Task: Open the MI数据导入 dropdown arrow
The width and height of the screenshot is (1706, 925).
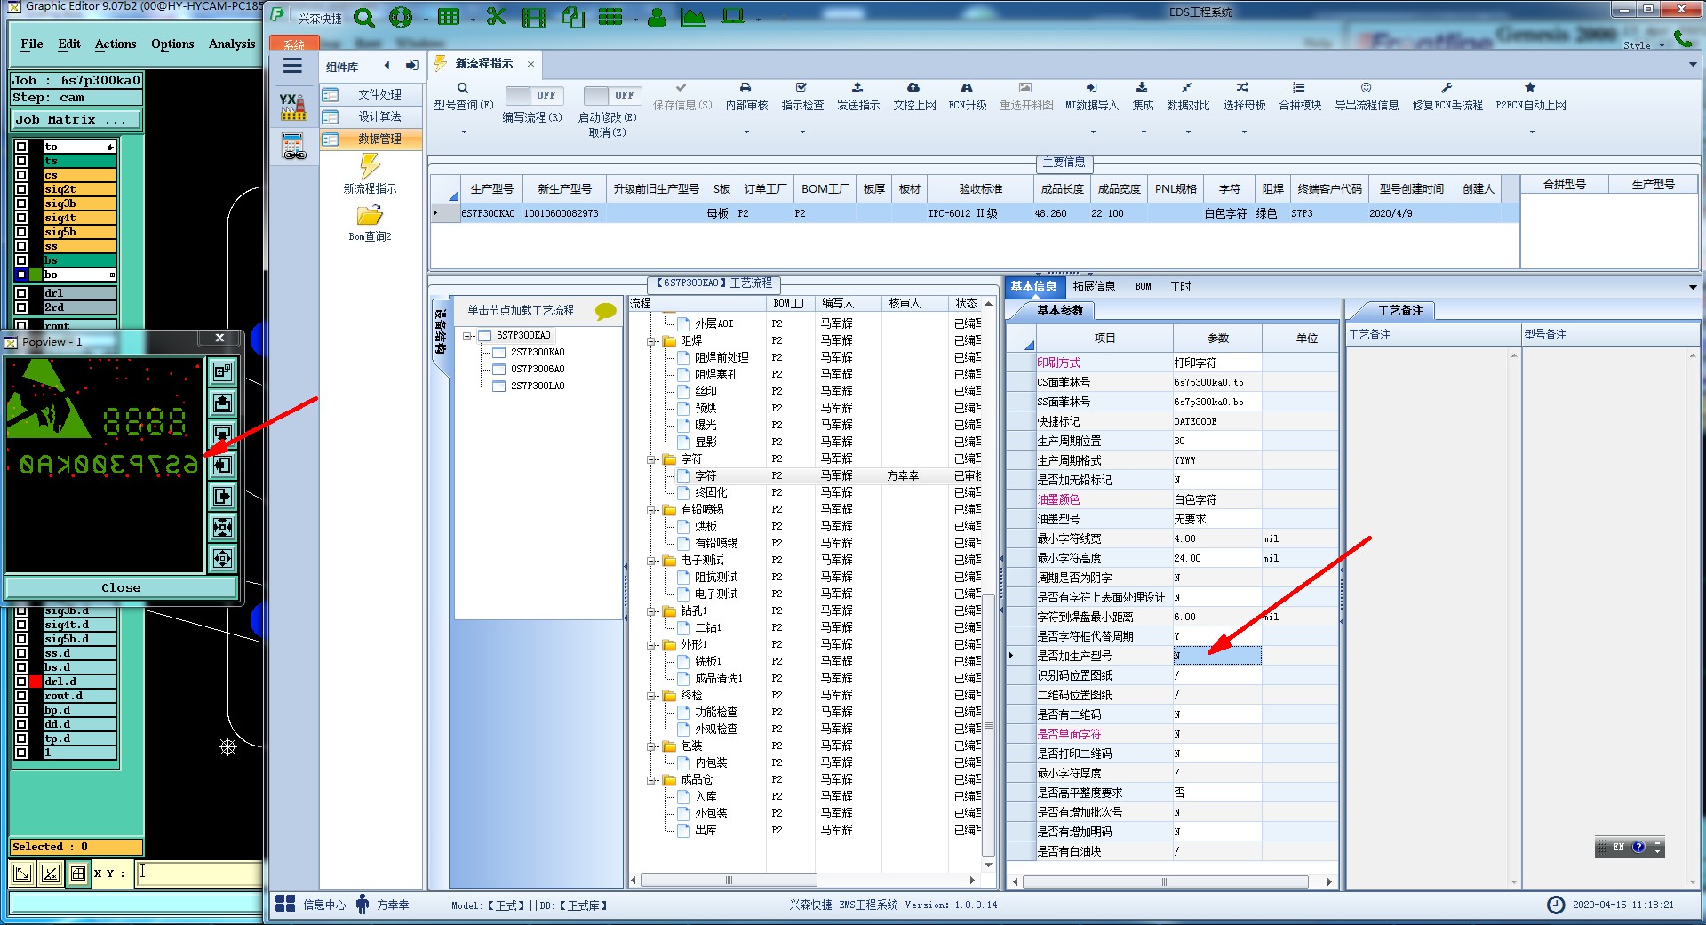Action: pos(1093,132)
